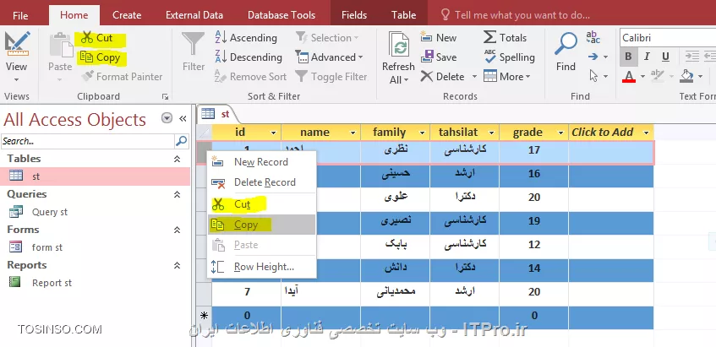
Task: Switch to Database Tools tab
Action: [x=281, y=15]
